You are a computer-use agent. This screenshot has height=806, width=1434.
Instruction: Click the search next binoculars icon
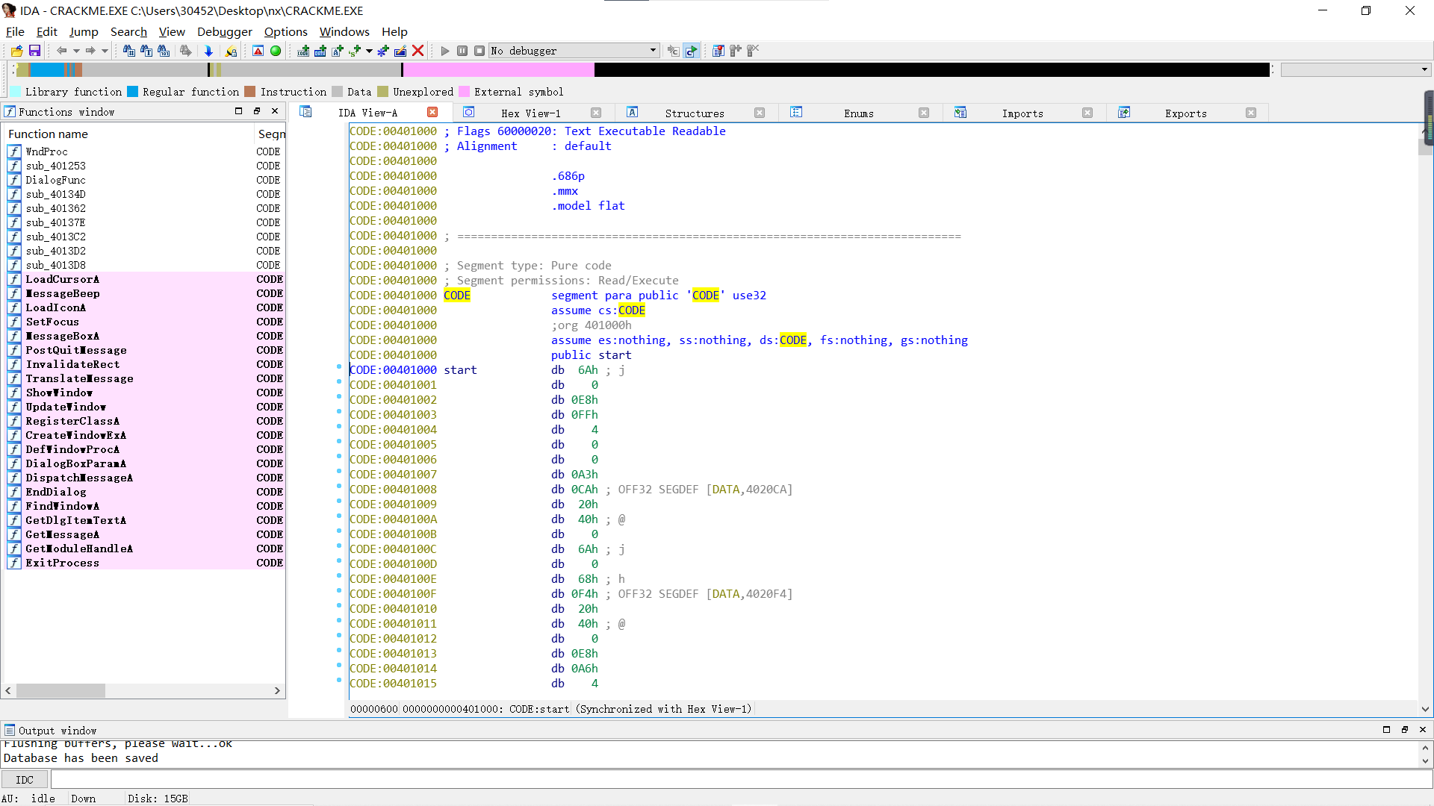click(x=185, y=51)
